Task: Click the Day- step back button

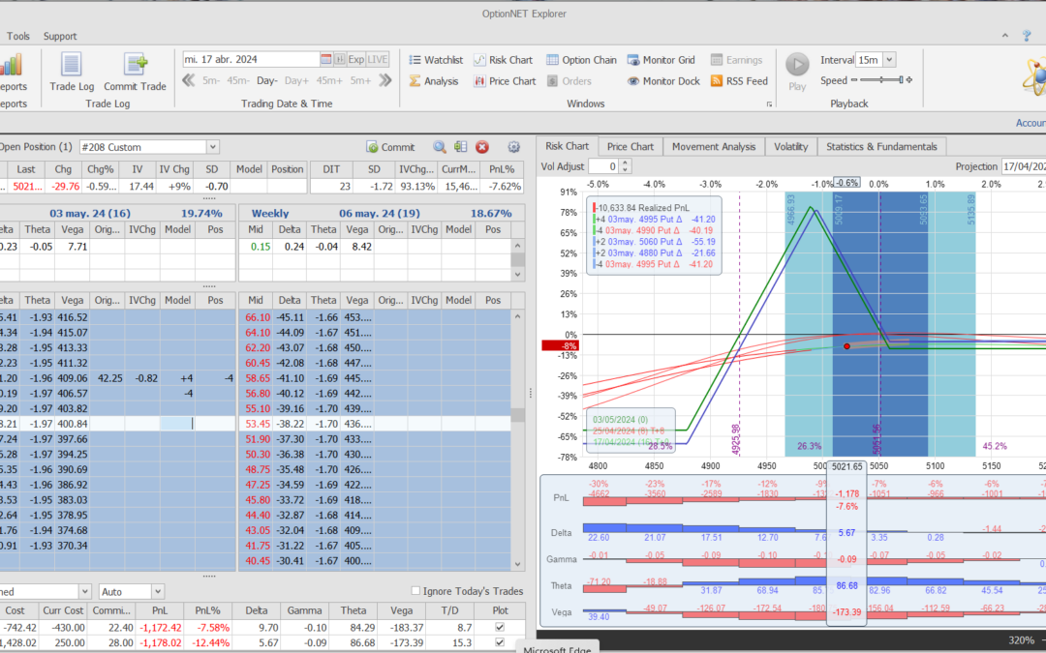Action: point(267,81)
